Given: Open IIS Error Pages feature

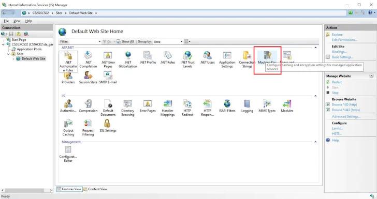Looking at the screenshot, I should point(148,106).
